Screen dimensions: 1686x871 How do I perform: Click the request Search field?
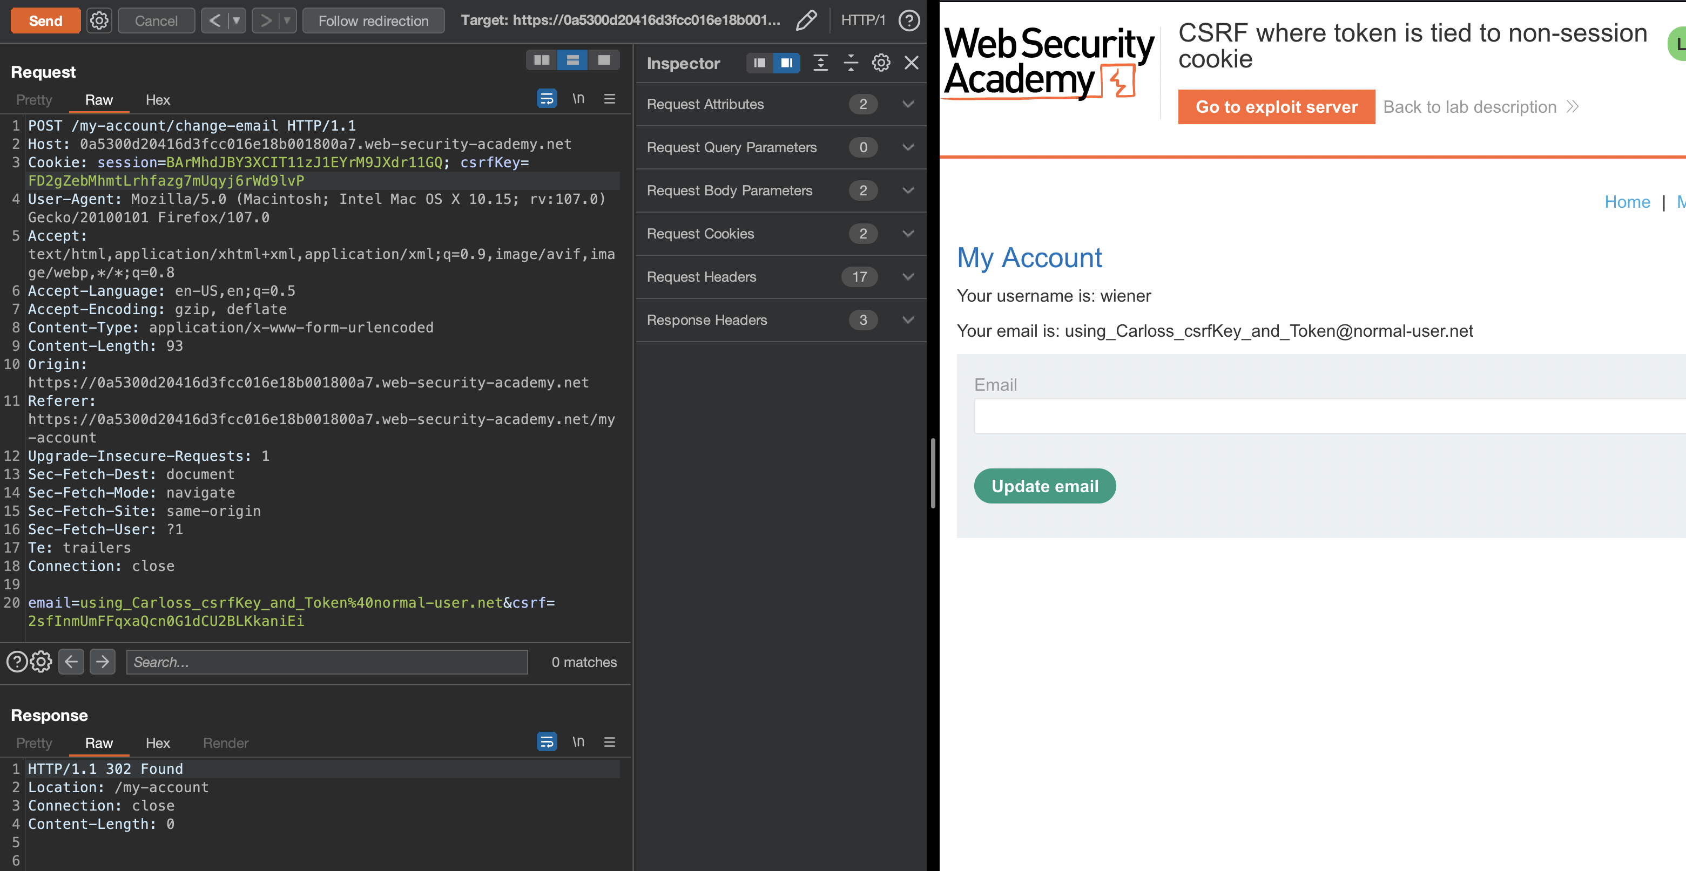(326, 662)
